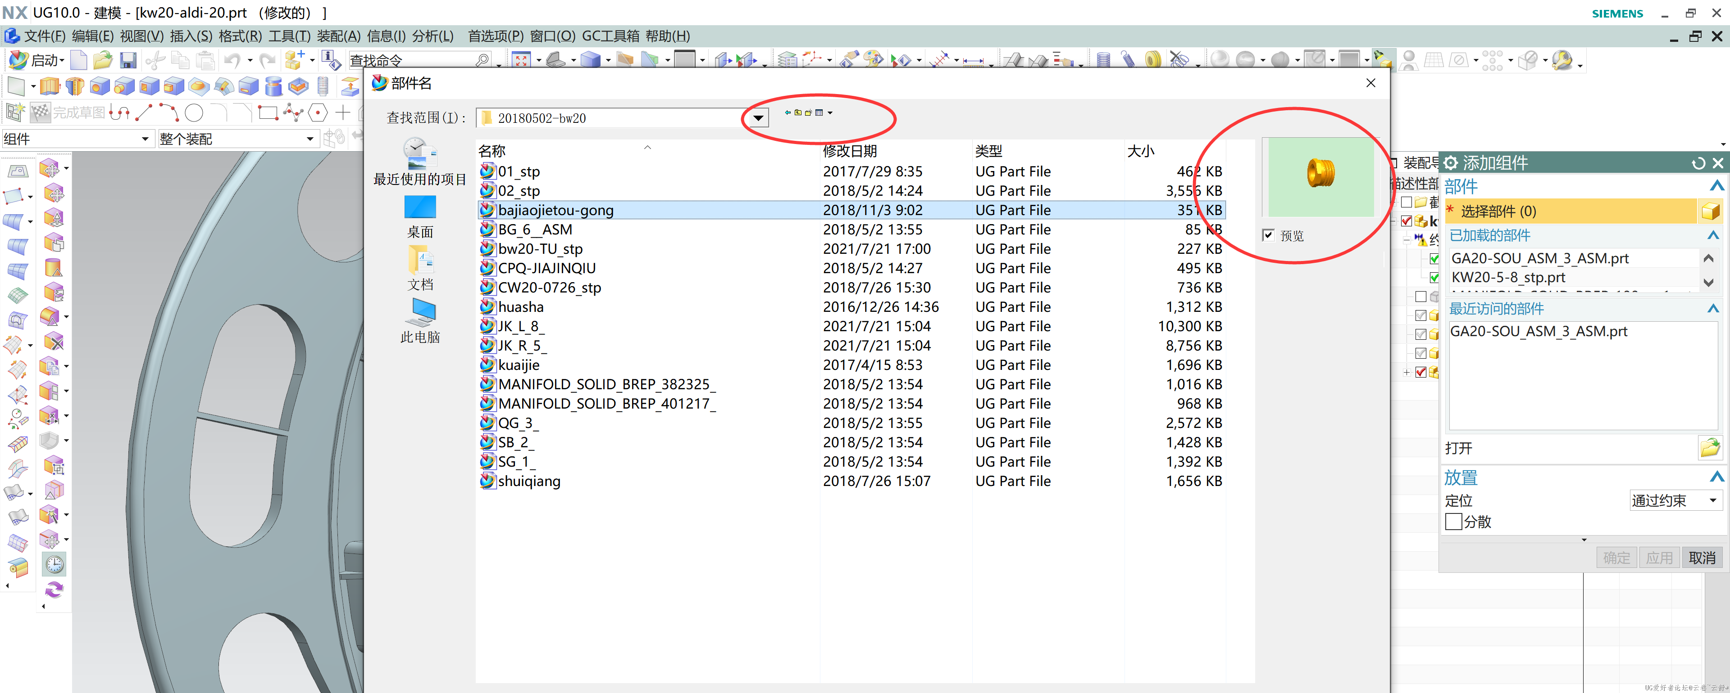Toggle the first gray-checked tree component checkbox
Image resolution: width=1730 pixels, height=693 pixels.
coord(1420,315)
